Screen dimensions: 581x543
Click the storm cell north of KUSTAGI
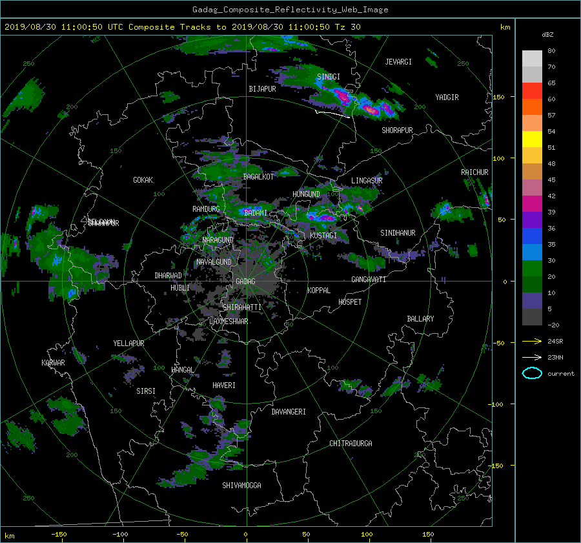point(321,216)
